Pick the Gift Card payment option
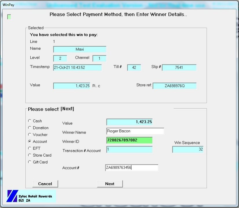This screenshot has height=208, width=239. pos(30,162)
